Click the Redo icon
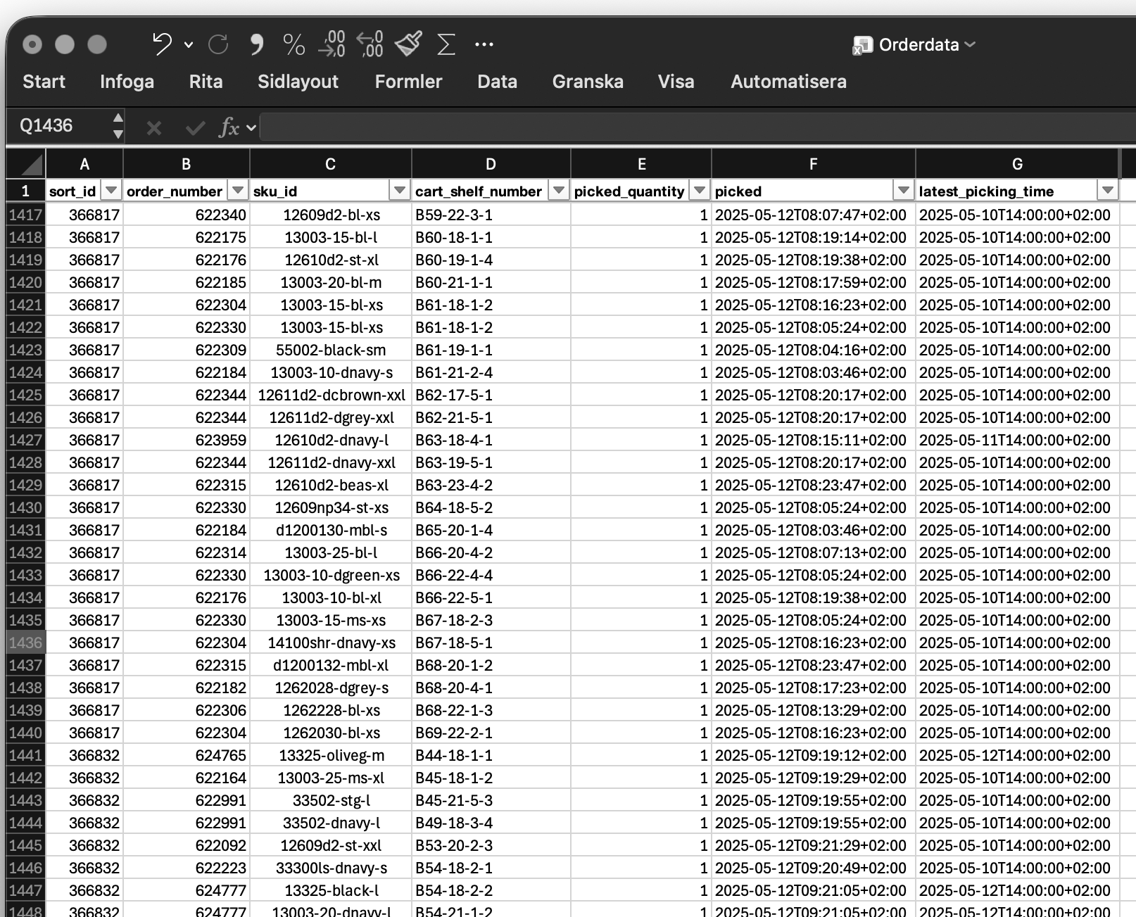1136x917 pixels. (x=217, y=44)
